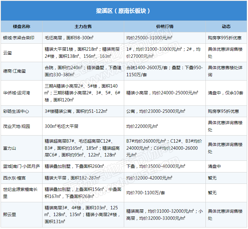Image resolution: width=248 pixels, height=229 pixels.
Task: Click the 梁溪区（原南长板块）table title
Action: [x=123, y=11]
